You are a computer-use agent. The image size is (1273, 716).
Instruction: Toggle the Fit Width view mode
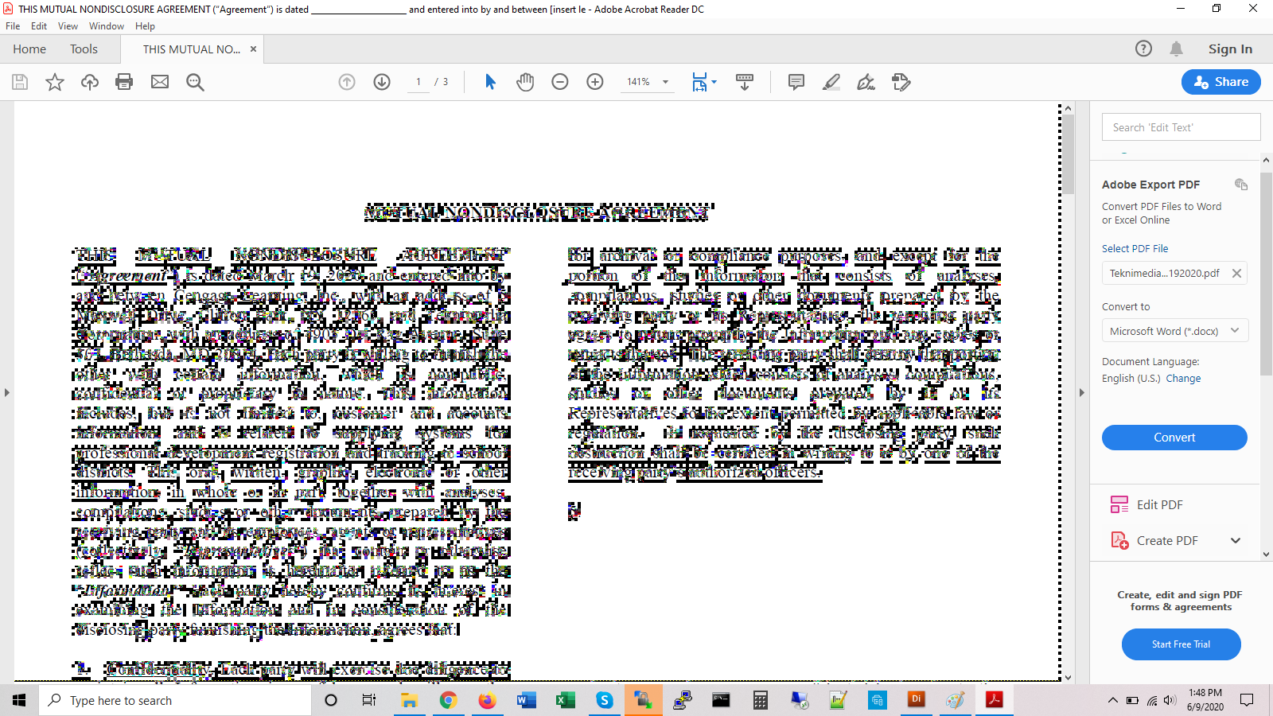(x=699, y=81)
